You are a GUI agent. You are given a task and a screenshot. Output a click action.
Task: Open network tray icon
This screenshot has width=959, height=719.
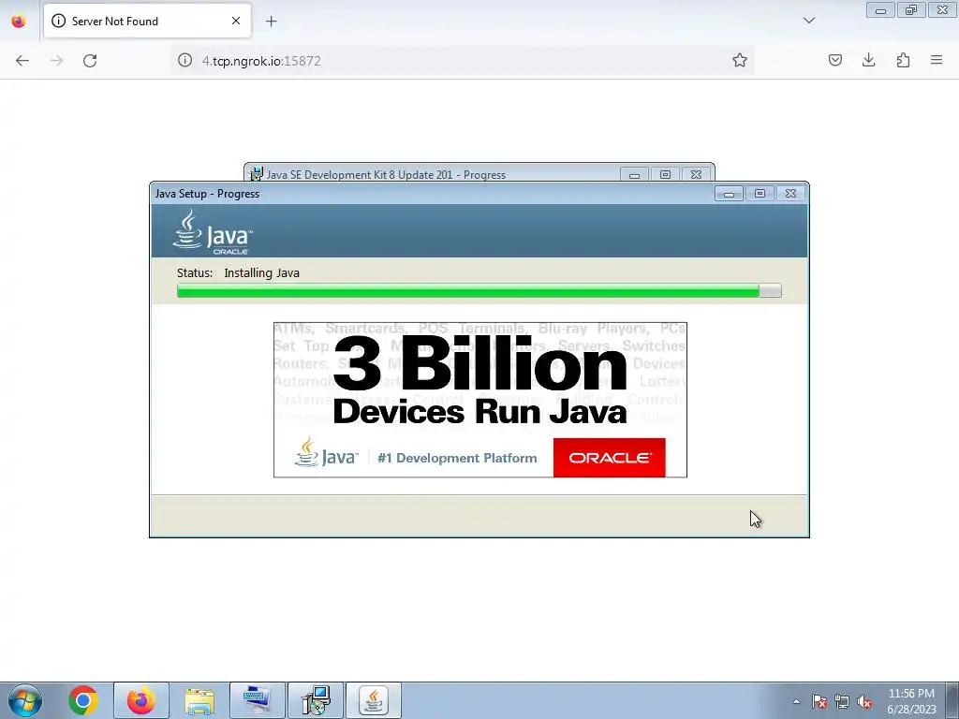click(842, 701)
